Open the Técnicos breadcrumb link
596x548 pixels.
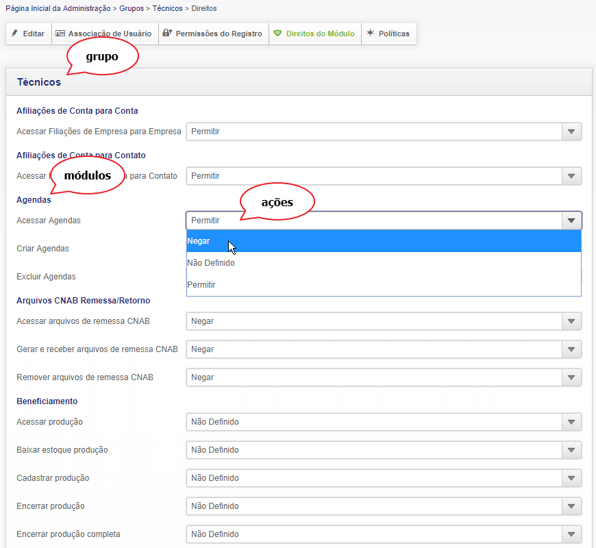point(167,9)
